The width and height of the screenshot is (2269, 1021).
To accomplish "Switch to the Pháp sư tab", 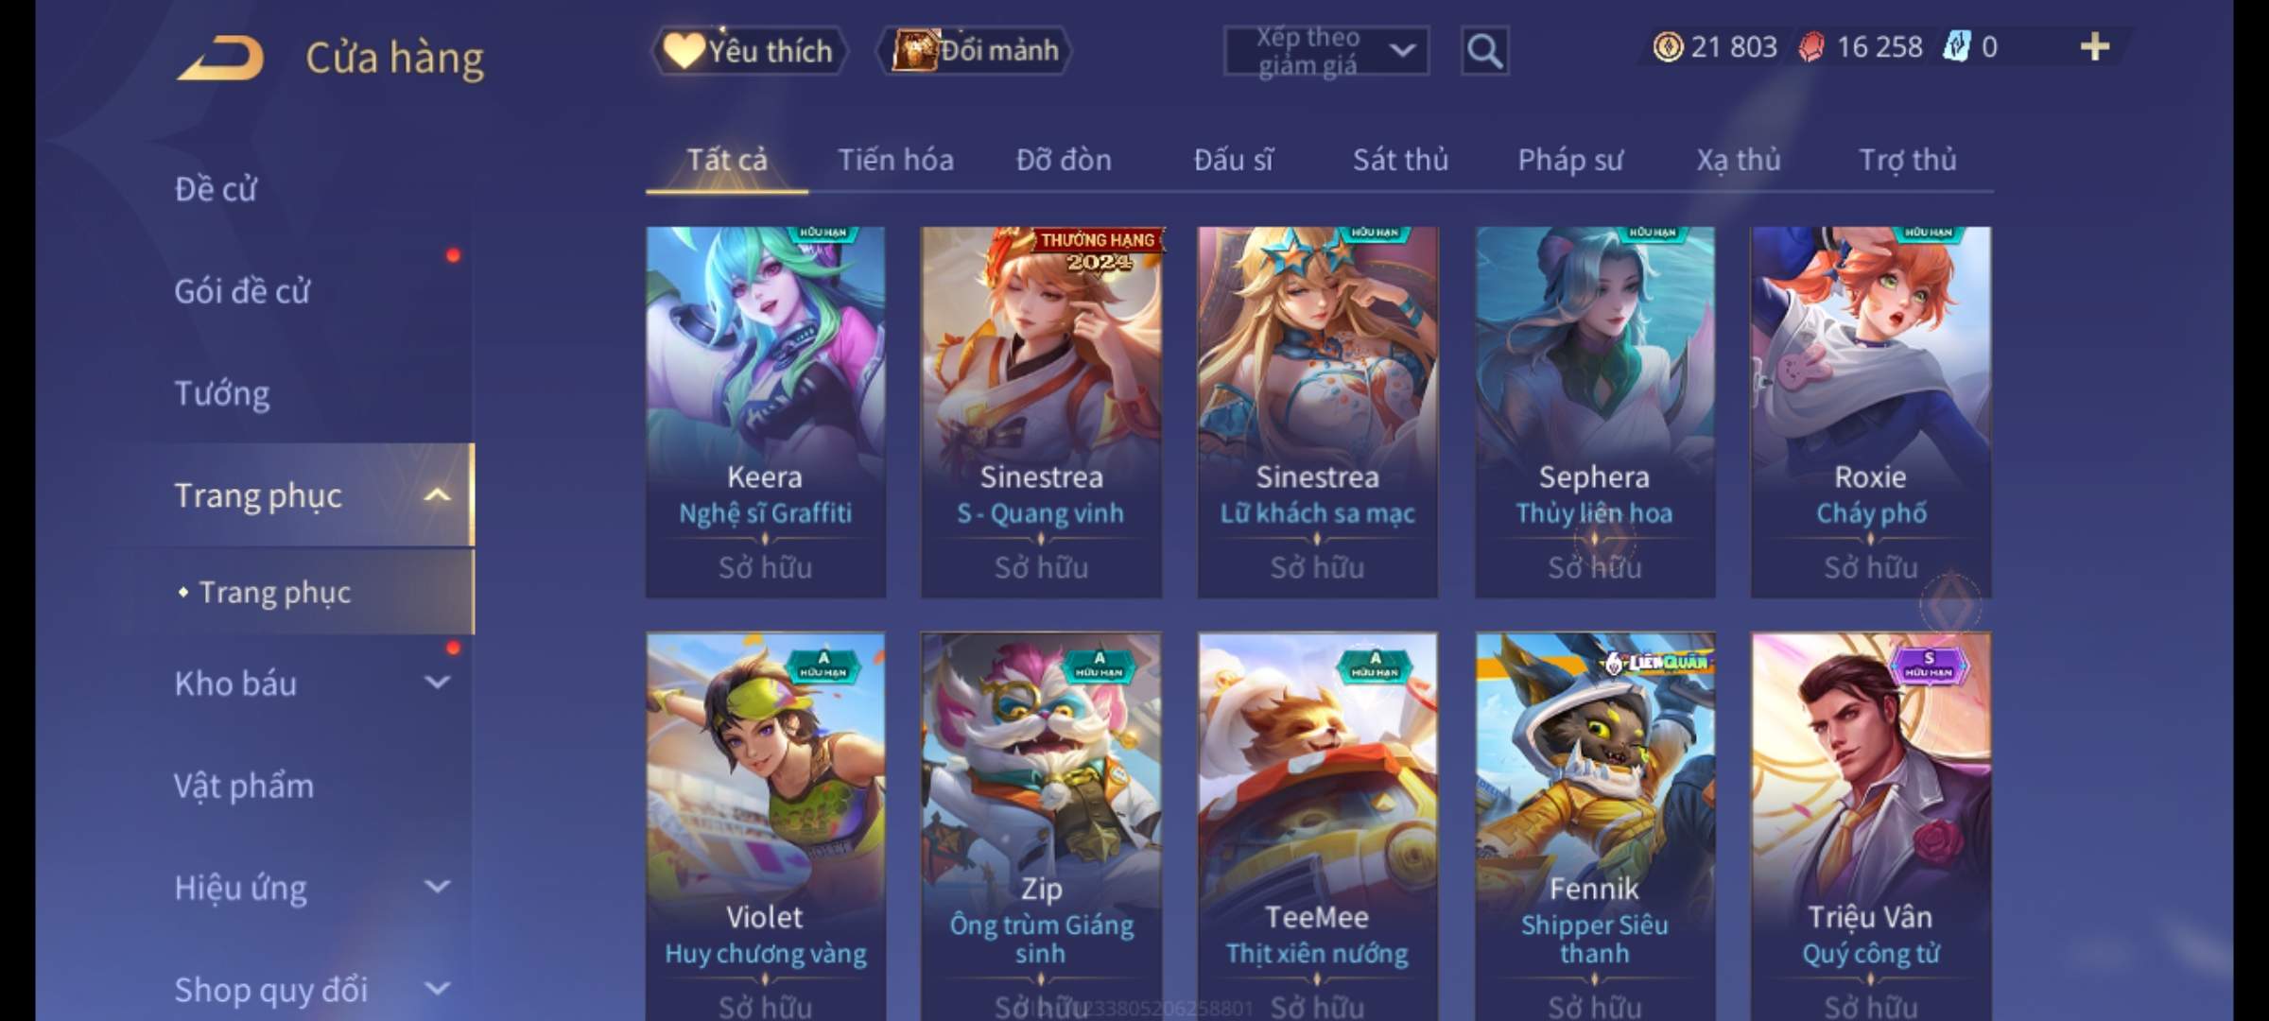I will click(x=1570, y=160).
